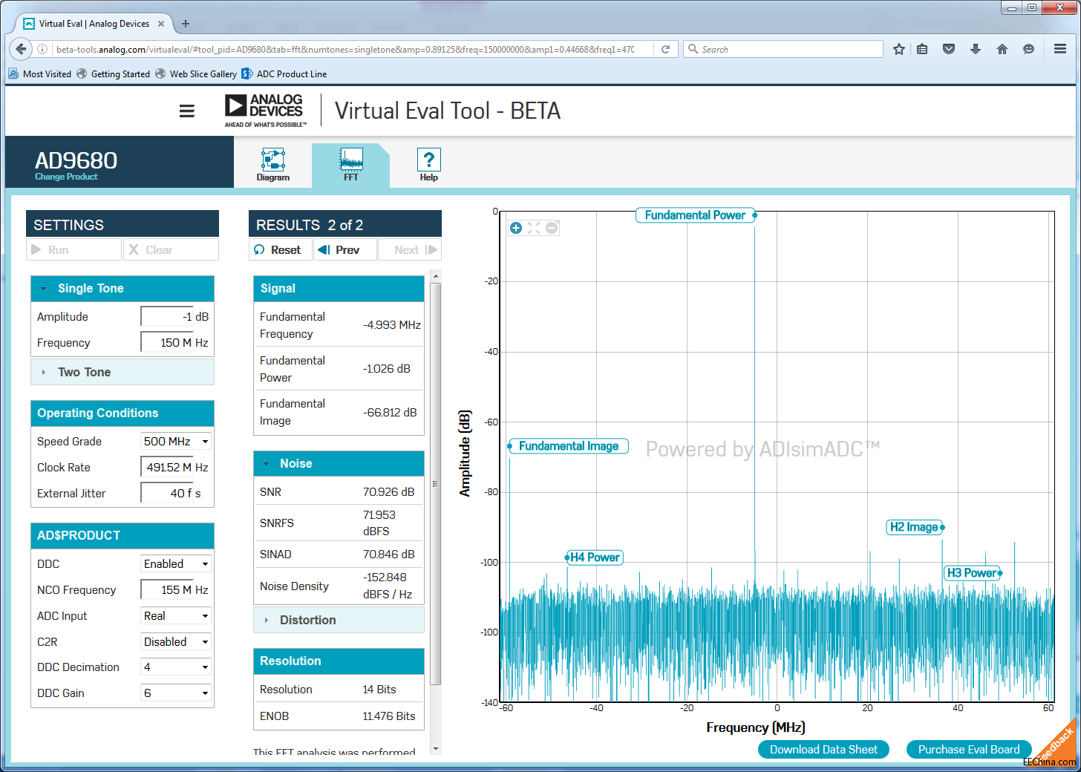Open the Web Slice Gallery bookmark
This screenshot has width=1081, height=772.
[196, 73]
